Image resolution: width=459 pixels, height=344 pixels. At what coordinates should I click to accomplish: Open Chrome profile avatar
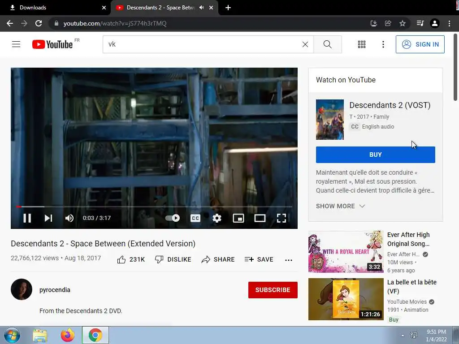point(435,23)
